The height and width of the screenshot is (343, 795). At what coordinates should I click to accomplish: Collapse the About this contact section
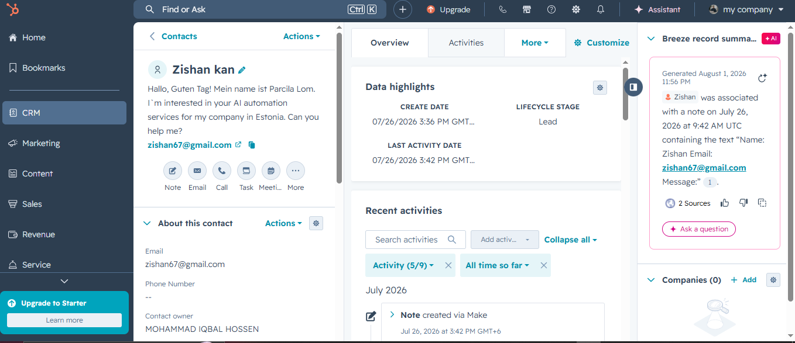[146, 223]
